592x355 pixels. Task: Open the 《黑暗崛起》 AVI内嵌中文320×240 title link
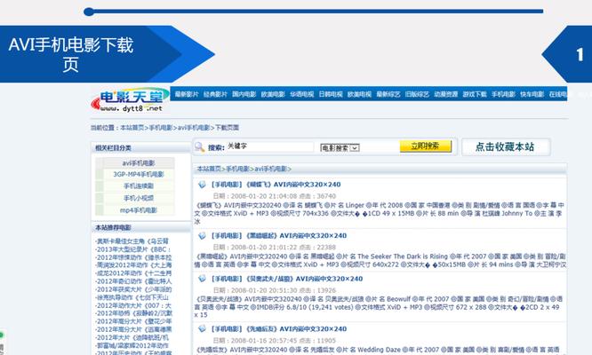278,235
